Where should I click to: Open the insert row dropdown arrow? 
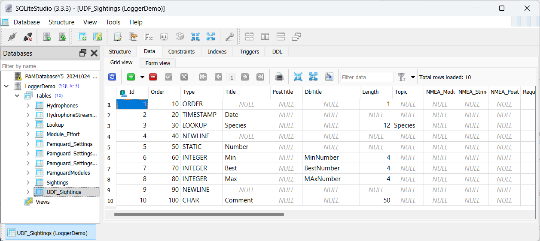(142, 77)
